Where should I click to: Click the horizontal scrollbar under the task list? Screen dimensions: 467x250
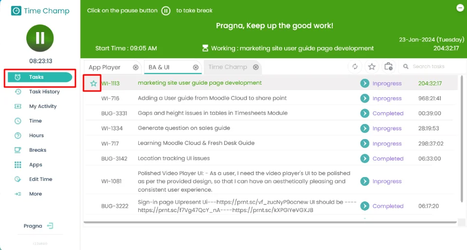tap(270, 222)
